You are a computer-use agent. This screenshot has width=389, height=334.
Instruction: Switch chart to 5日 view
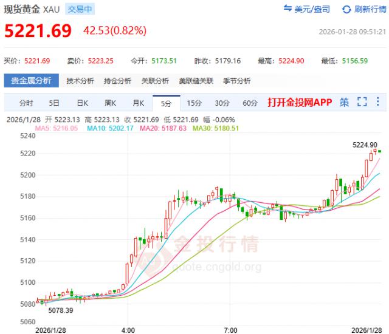[x=54, y=103]
